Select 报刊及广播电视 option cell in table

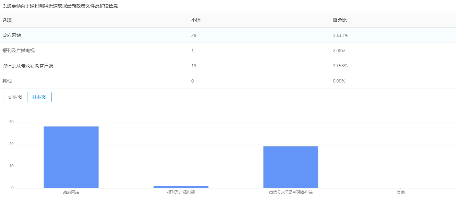19,50
